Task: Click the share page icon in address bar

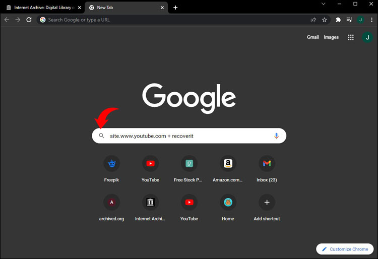Action: point(313,20)
